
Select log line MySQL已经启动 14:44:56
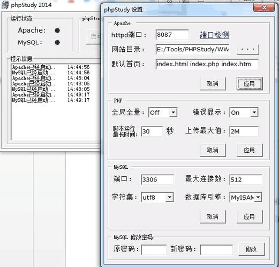pos(51,73)
